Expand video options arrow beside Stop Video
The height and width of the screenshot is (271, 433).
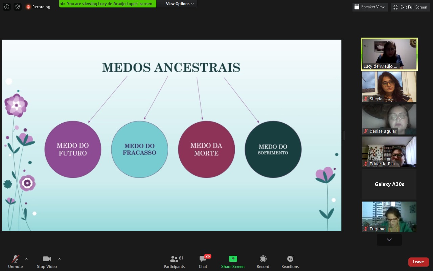pyautogui.click(x=60, y=259)
